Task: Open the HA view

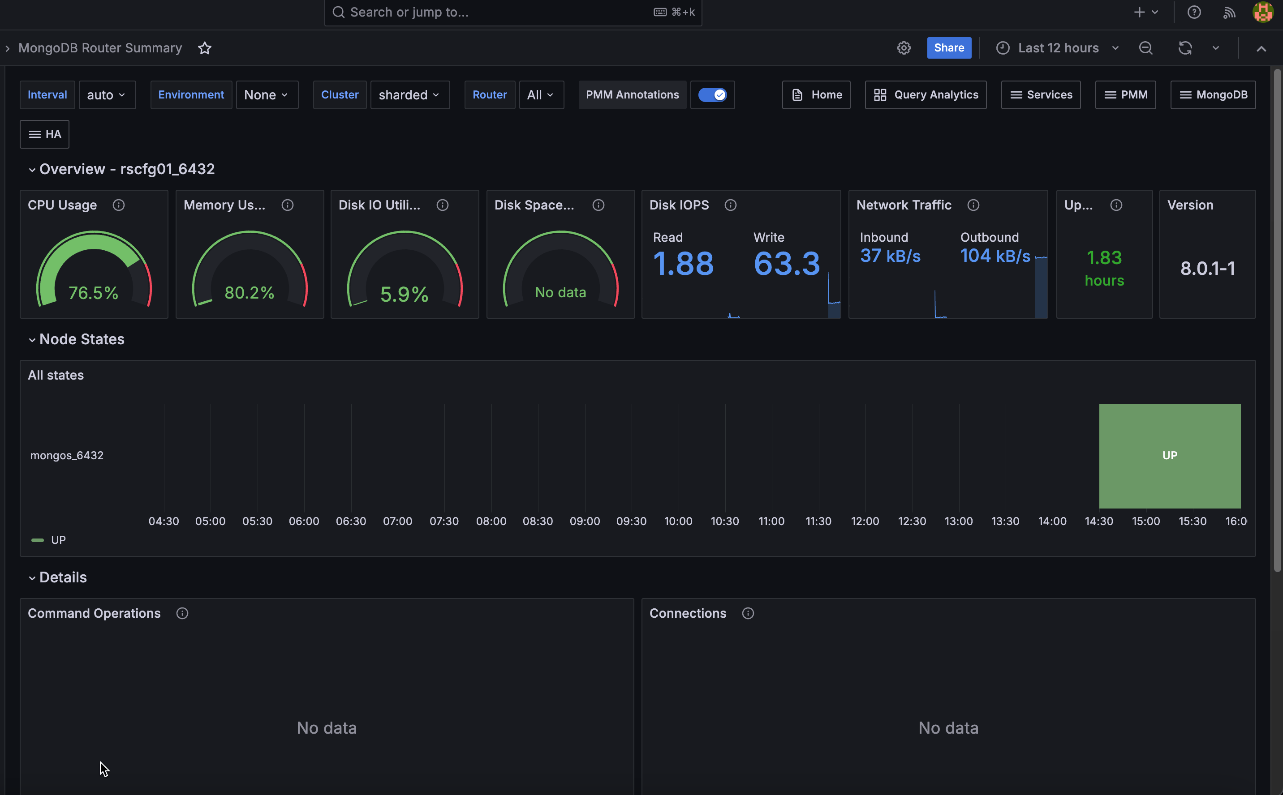Action: 44,134
